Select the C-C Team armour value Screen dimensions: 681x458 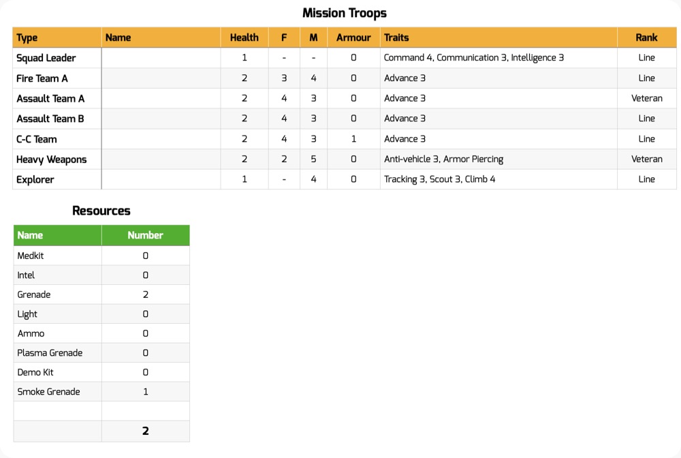(353, 139)
